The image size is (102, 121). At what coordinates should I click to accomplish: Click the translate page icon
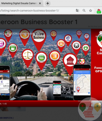tap(77, 10)
